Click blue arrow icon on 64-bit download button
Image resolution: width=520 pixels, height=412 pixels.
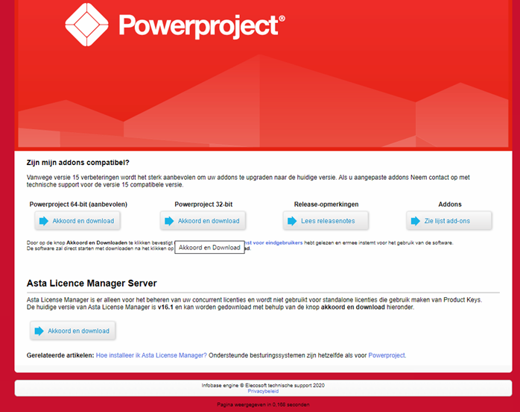[x=44, y=221]
